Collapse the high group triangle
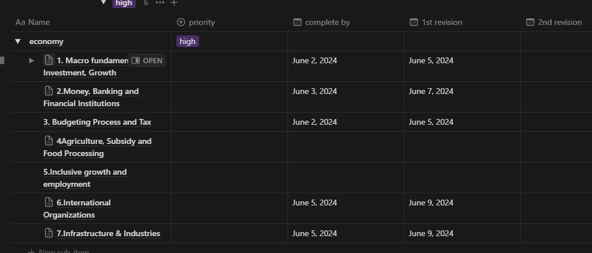This screenshot has width=592, height=253. 104,3
